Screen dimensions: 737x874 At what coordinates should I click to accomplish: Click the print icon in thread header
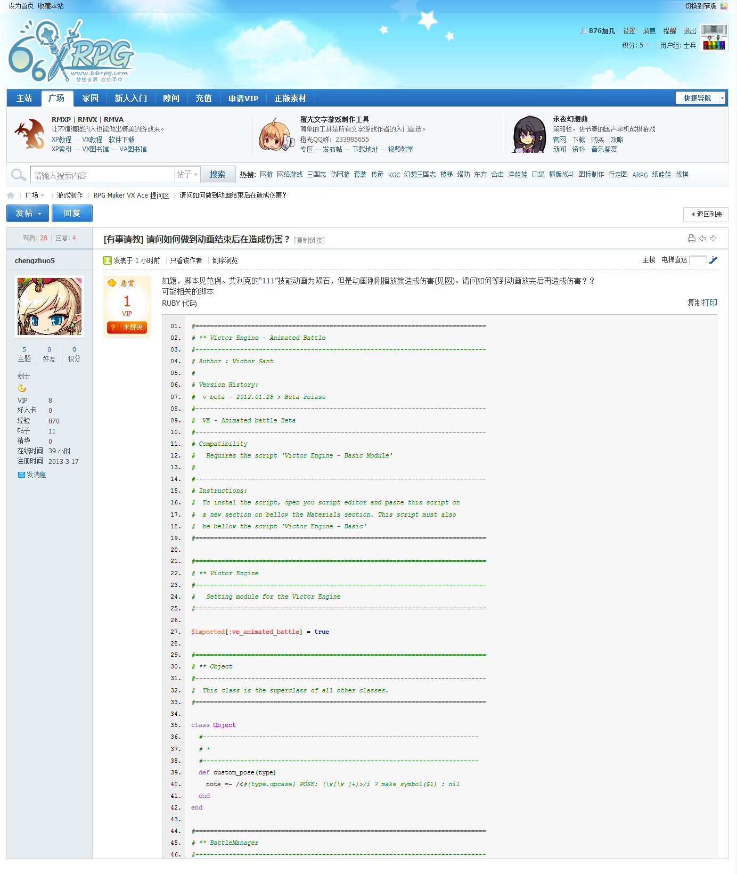pos(691,239)
